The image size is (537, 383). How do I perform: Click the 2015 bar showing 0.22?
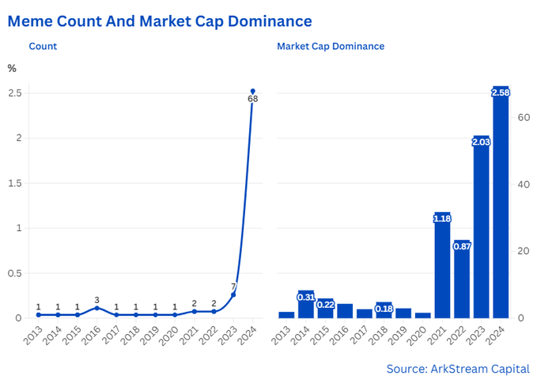point(325,309)
